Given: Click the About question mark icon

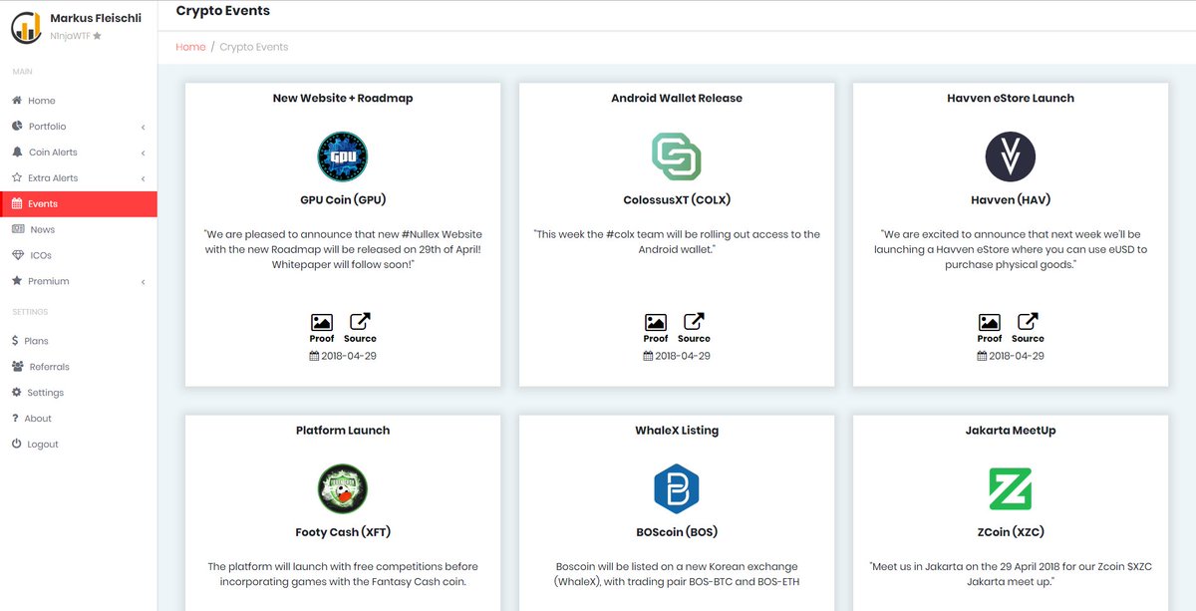Looking at the screenshot, I should click(15, 419).
